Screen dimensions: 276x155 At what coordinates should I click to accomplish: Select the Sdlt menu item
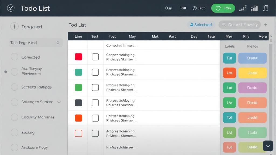[x=183, y=8]
